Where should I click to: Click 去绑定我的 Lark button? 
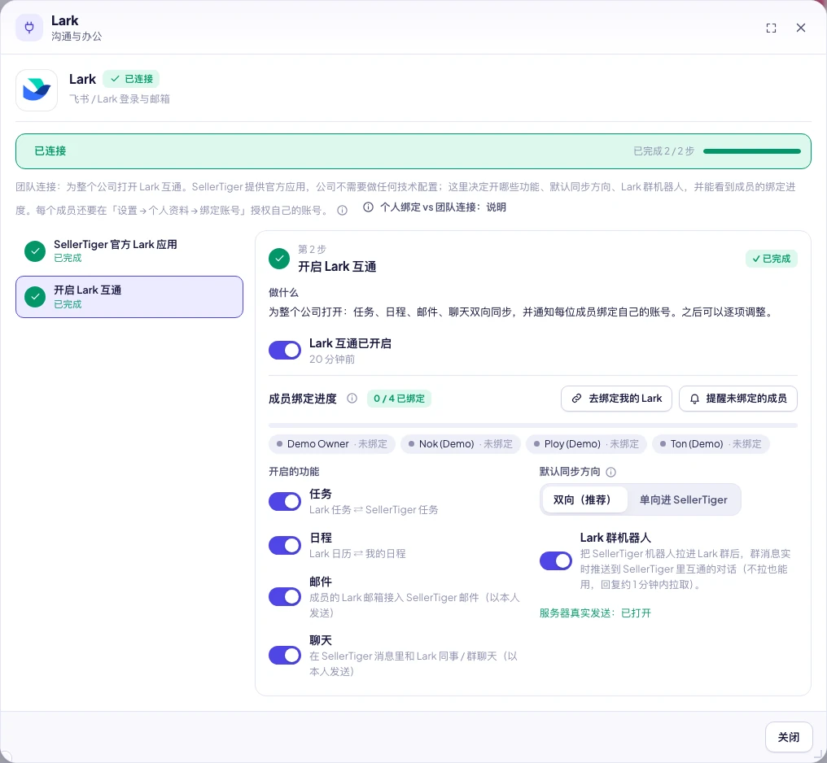[616, 399]
